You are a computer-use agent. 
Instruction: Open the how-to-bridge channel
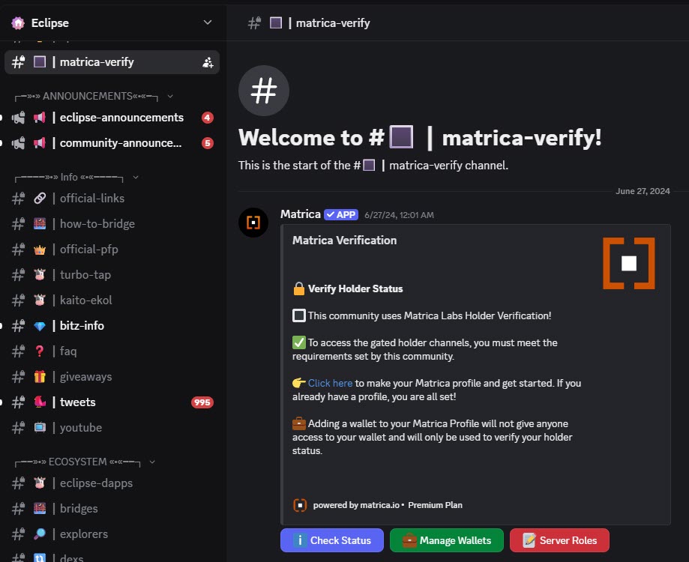112,224
